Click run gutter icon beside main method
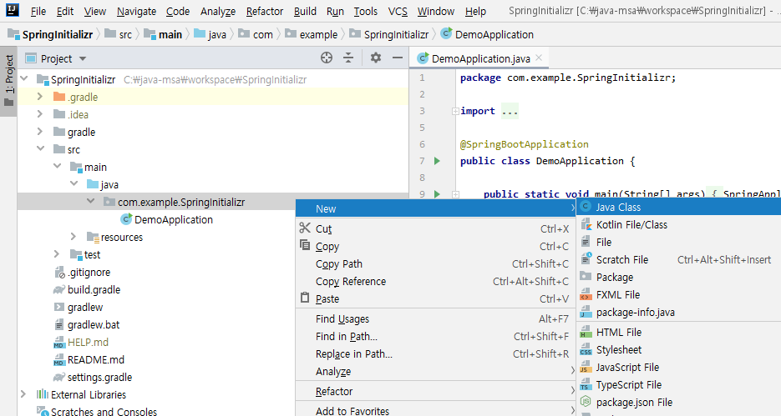The image size is (781, 416). point(437,194)
